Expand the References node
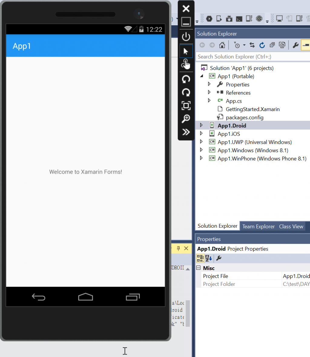 click(x=209, y=92)
